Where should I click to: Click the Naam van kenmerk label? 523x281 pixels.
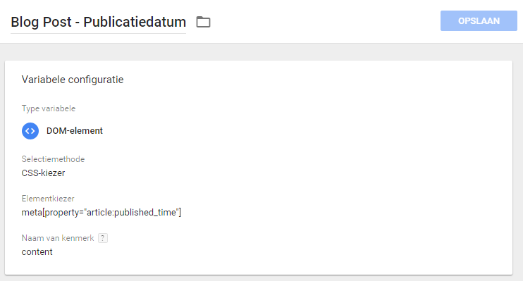coord(58,238)
